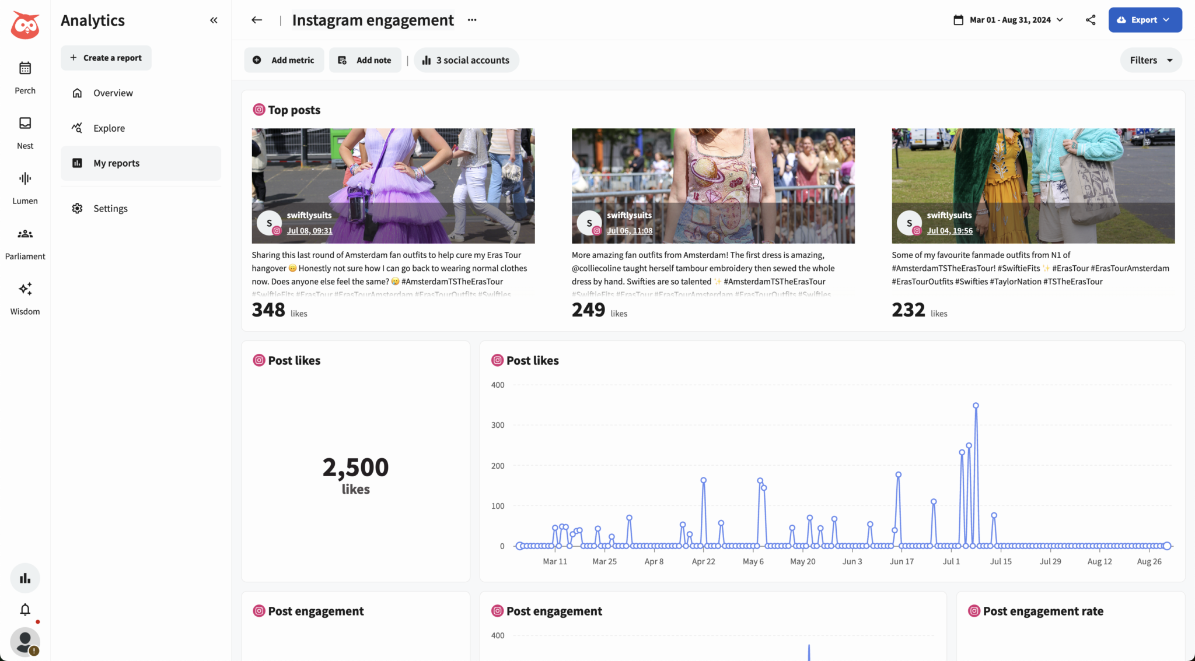Click the Instagram icon beside Post engagement rate

pos(974,611)
